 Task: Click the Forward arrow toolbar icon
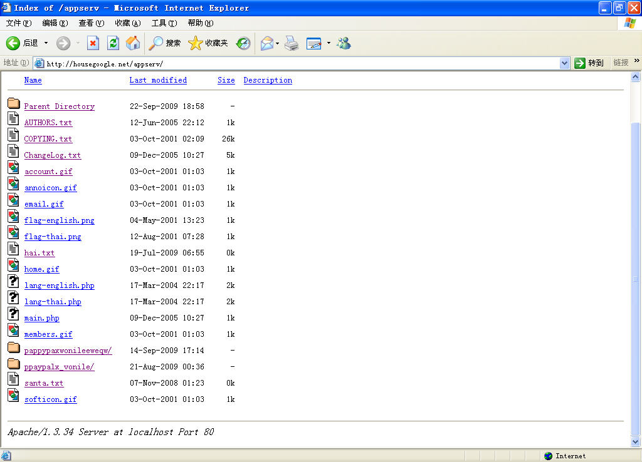click(63, 43)
